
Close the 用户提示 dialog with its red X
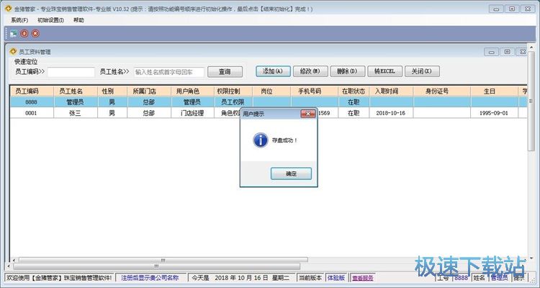tap(308, 114)
